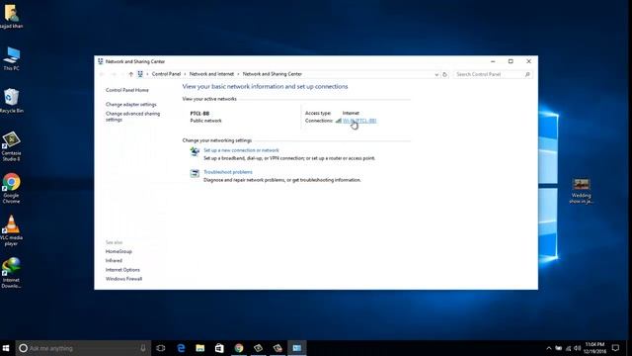
Task: Click the Cortana microphone icon
Action: tap(143, 348)
